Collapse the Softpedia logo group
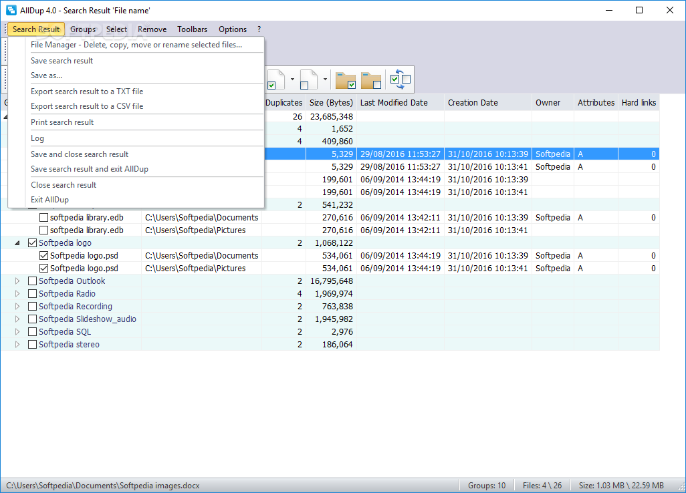The image size is (686, 493). coord(17,243)
